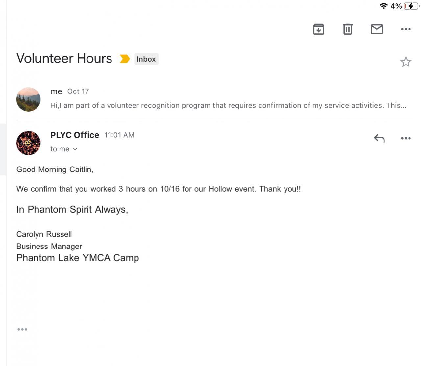Click the Oct 17 date of first message
The image size is (421, 366).
coord(78,91)
